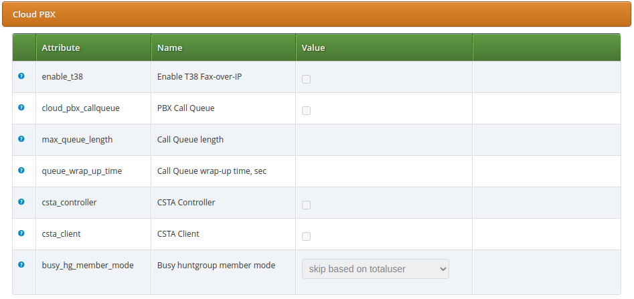Image resolution: width=634 pixels, height=299 pixels.
Task: Click the csta_controller help question icon
Action: tap(21, 201)
